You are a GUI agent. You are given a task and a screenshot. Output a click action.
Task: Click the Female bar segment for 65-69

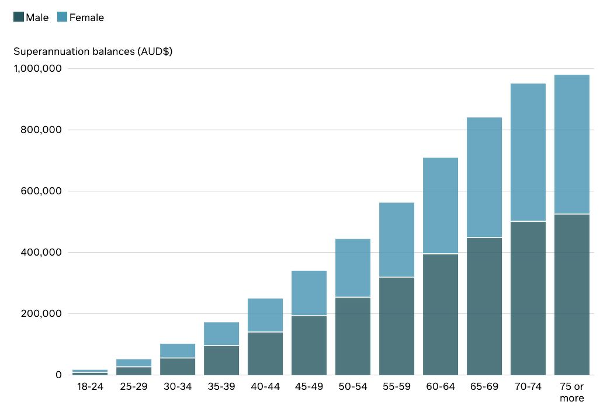(x=484, y=177)
